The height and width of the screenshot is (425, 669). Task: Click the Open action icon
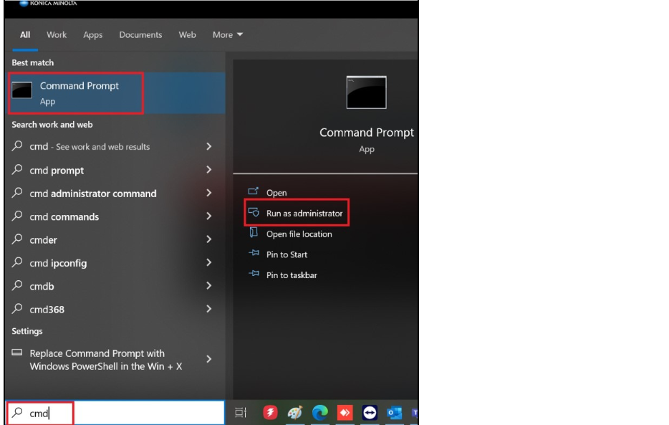(254, 191)
